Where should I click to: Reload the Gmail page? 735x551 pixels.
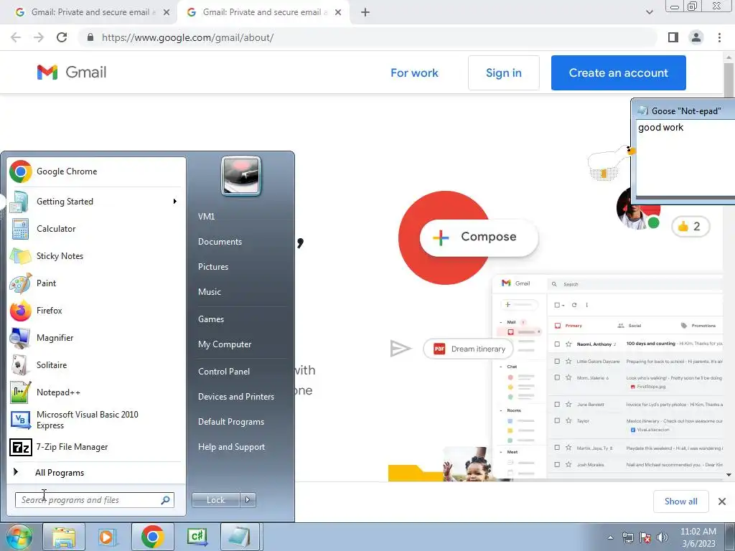click(x=62, y=37)
